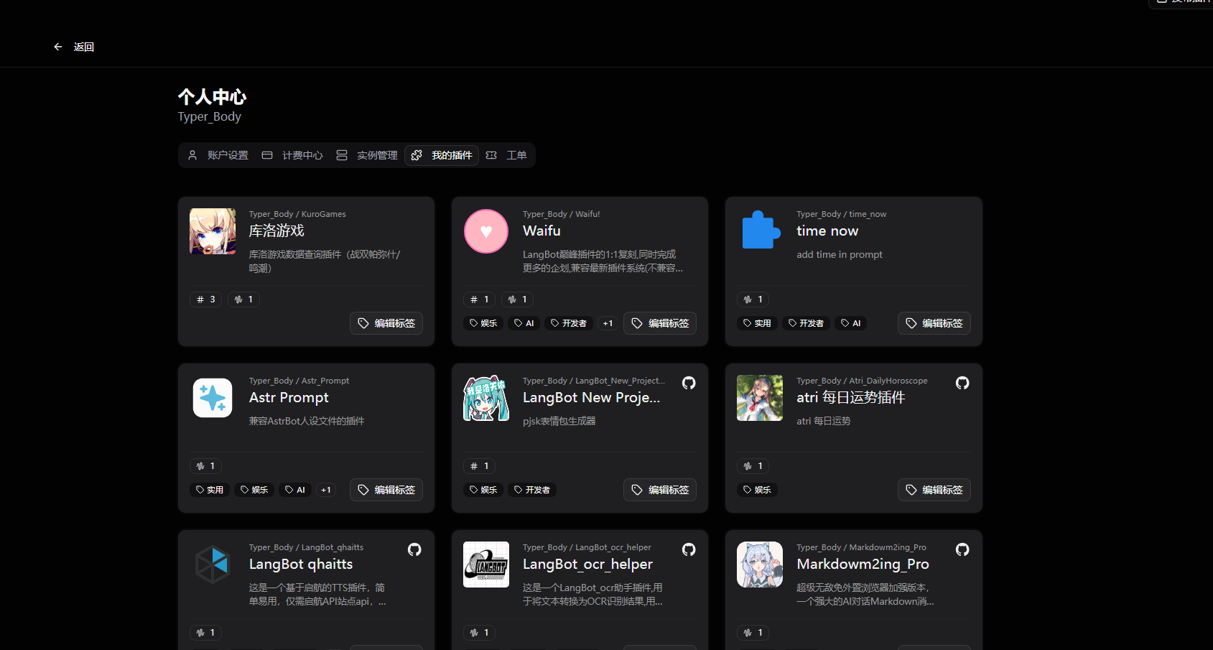Open the Markdowm2ing_Pro title

pyautogui.click(x=863, y=564)
